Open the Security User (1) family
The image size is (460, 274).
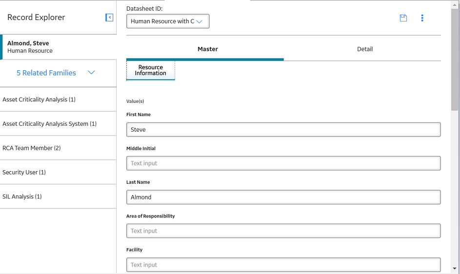pos(58,173)
